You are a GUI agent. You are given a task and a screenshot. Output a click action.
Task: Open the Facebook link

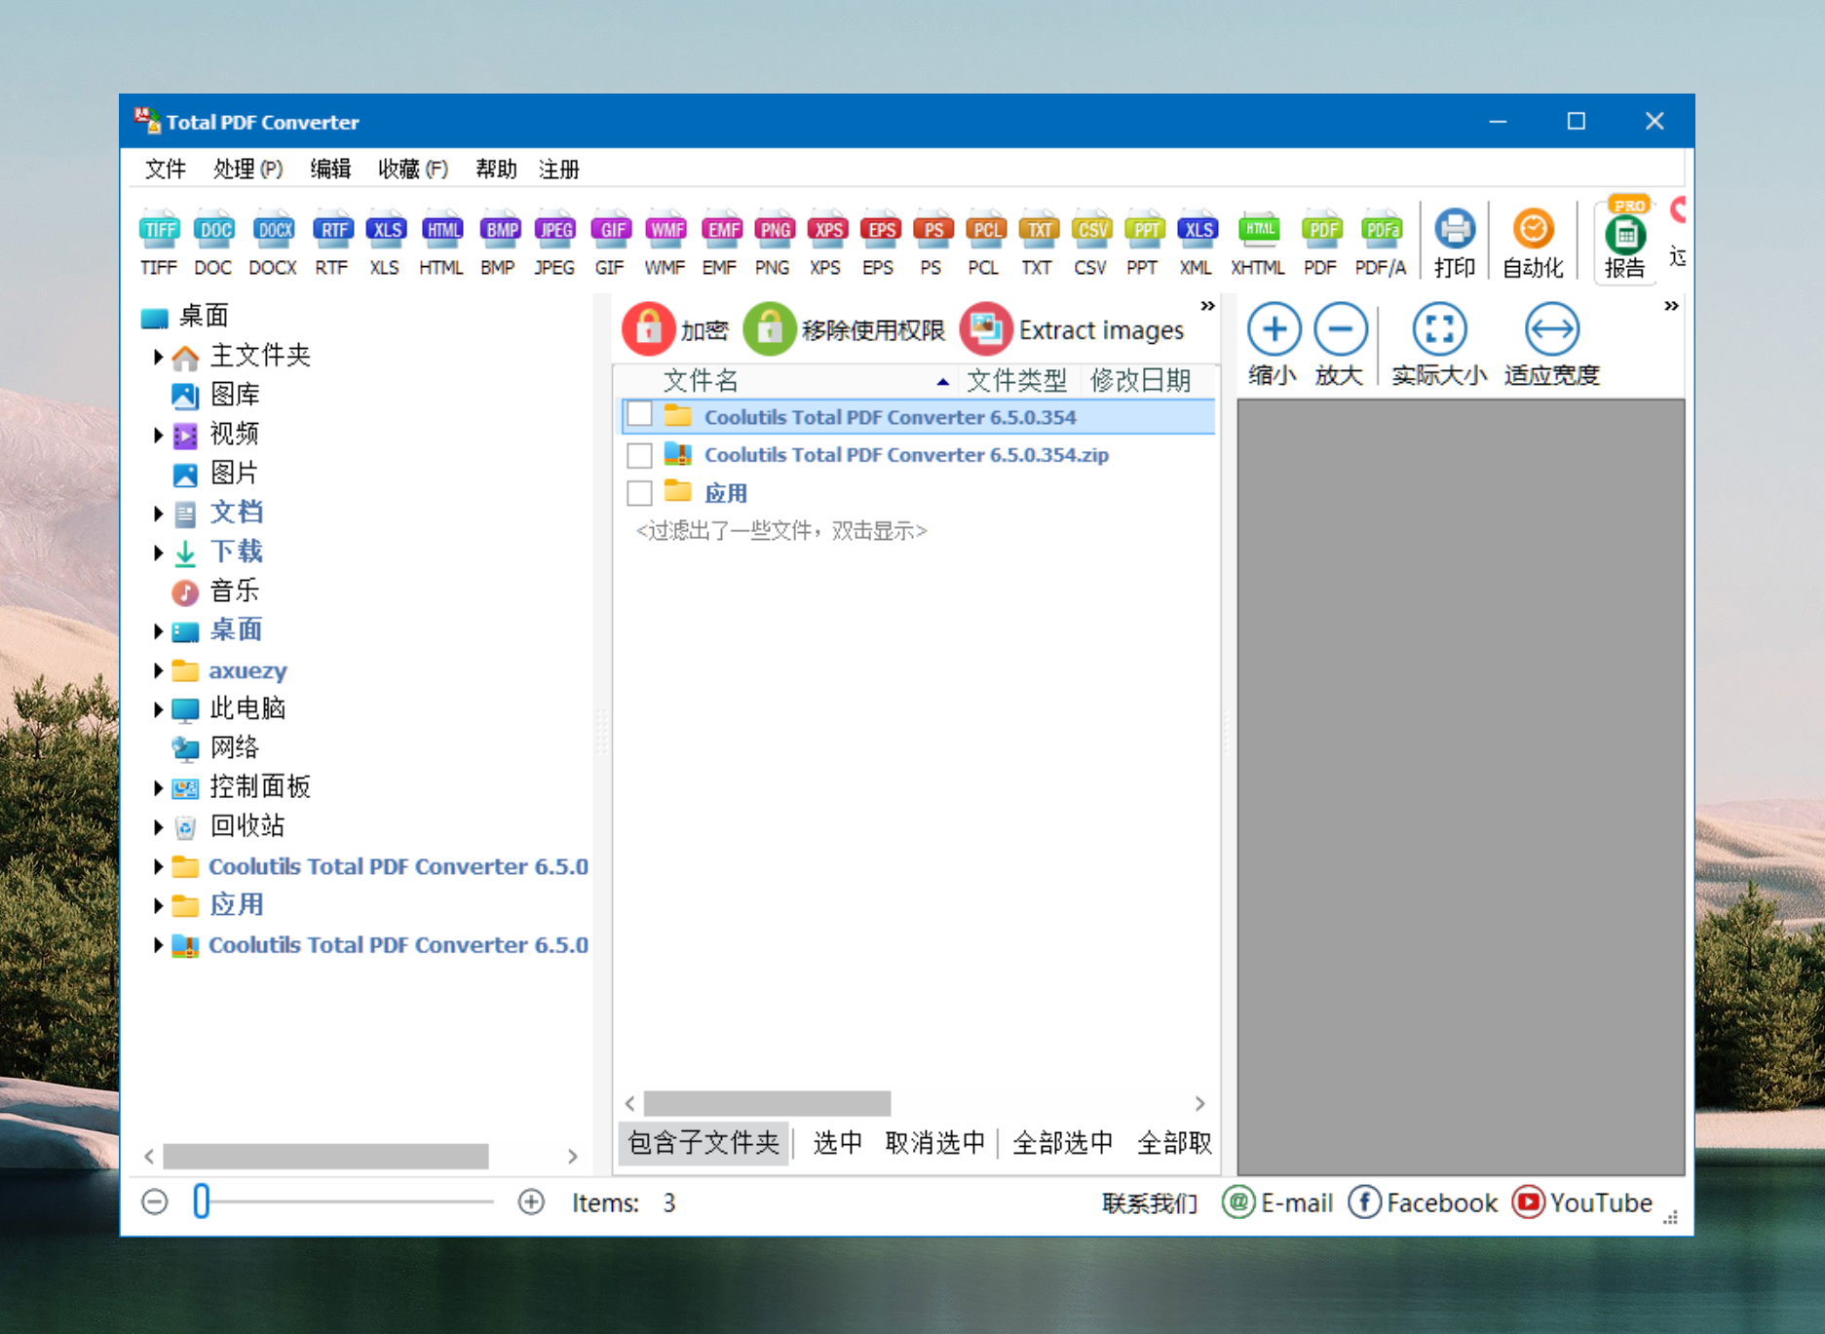1424,1202
